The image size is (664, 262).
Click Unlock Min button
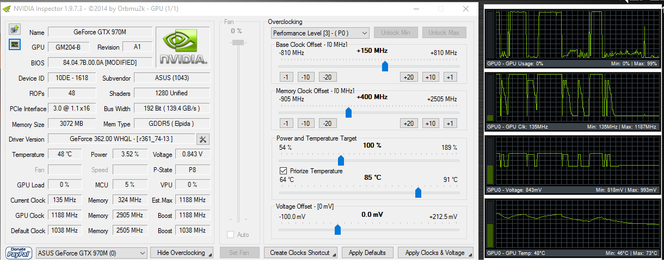coord(396,33)
